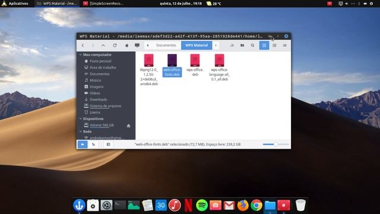Open anchor dock launcher
Viewport: 380px width, 214px height.
pyautogui.click(x=79, y=205)
